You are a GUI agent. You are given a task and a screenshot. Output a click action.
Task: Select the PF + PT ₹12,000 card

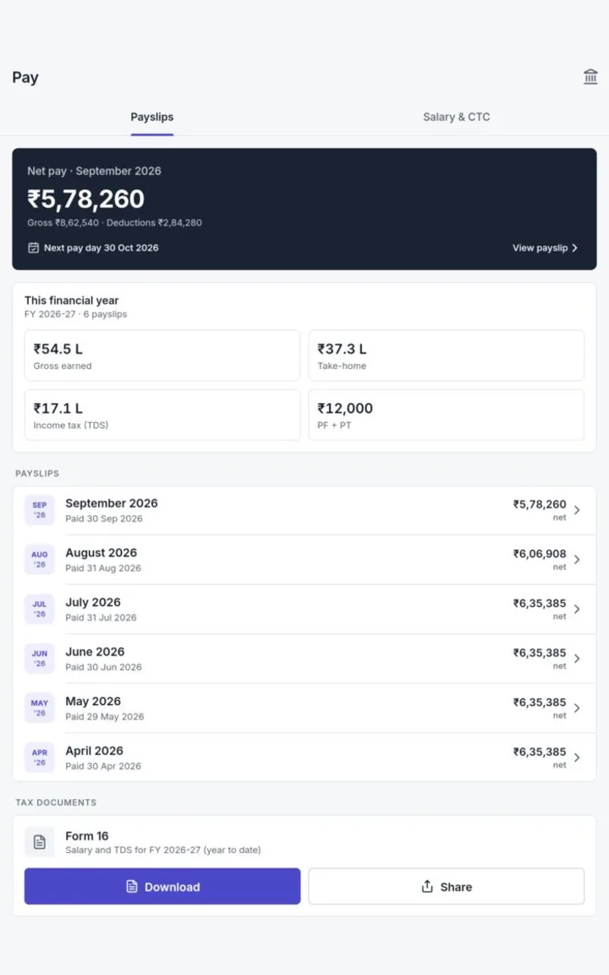coord(447,415)
